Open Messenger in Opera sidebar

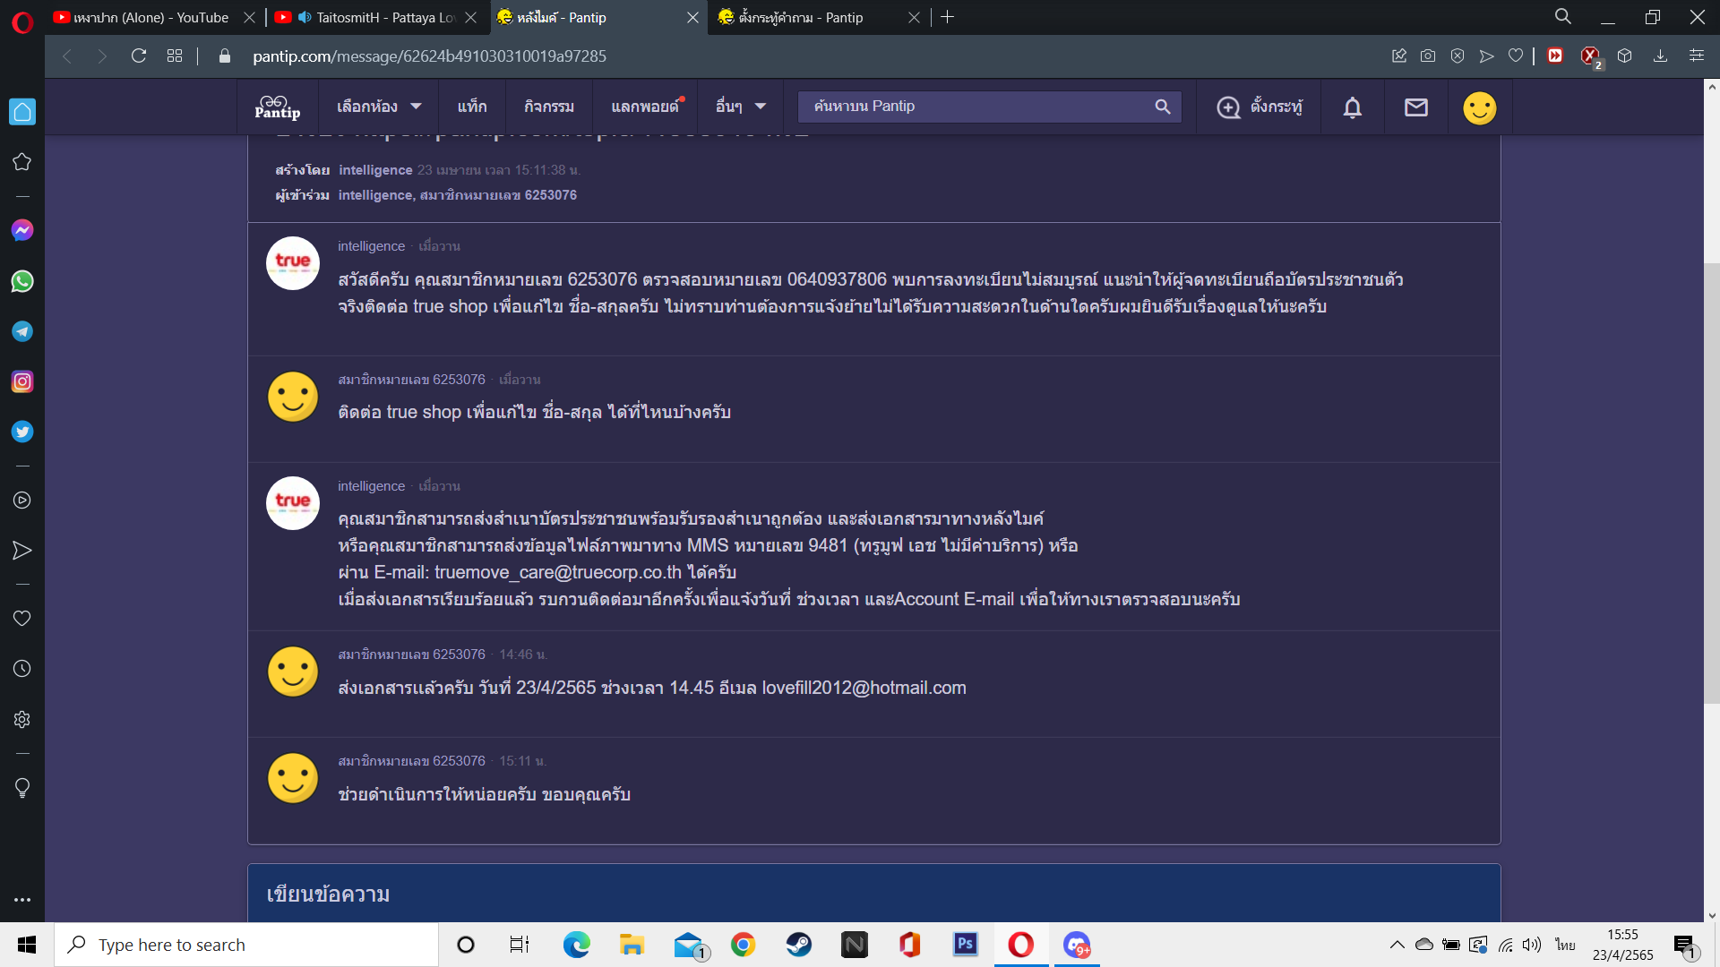click(22, 231)
